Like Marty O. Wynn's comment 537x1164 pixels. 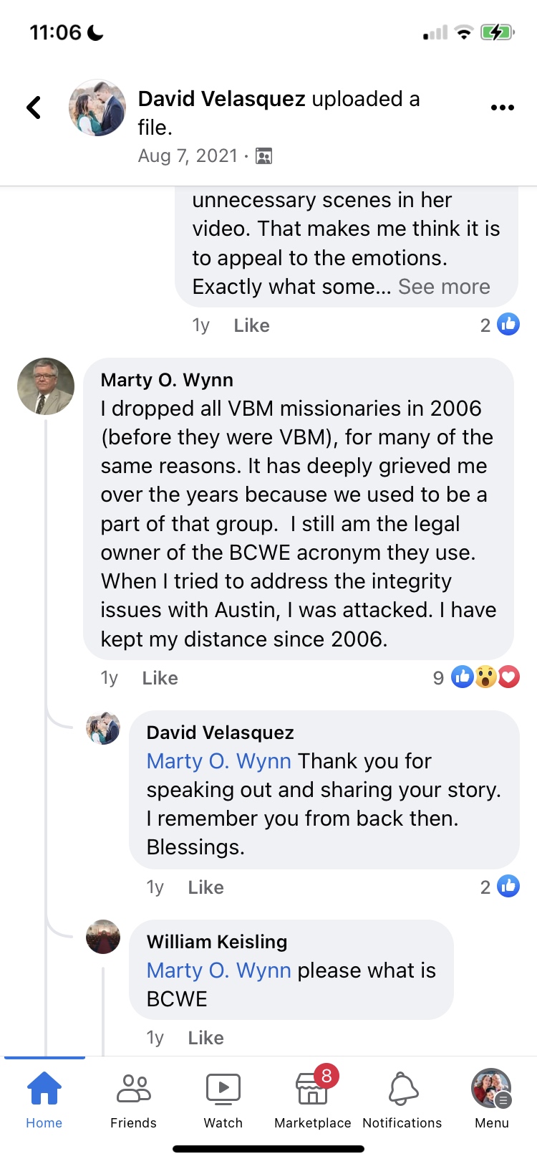tap(160, 678)
